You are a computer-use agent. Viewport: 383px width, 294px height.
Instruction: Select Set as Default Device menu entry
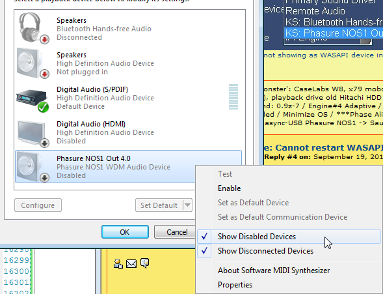tap(254, 203)
